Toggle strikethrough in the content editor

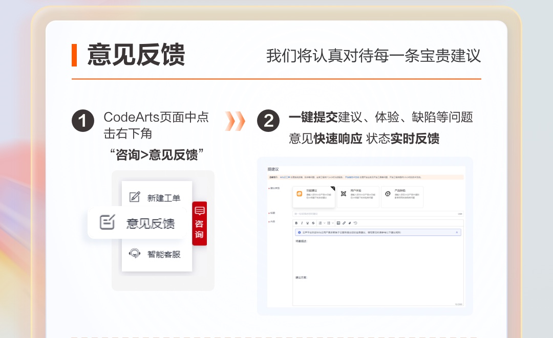tap(313, 223)
